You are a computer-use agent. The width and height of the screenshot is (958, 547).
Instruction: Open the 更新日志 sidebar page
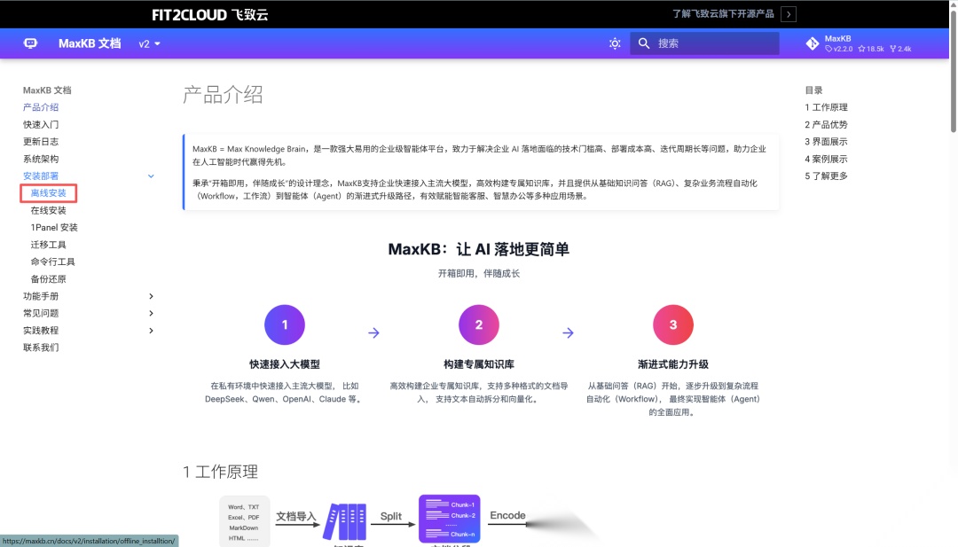coord(41,142)
